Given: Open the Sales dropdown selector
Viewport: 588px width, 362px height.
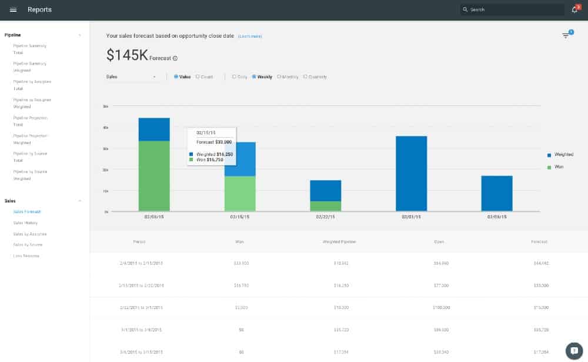Looking at the screenshot, I should pos(131,77).
